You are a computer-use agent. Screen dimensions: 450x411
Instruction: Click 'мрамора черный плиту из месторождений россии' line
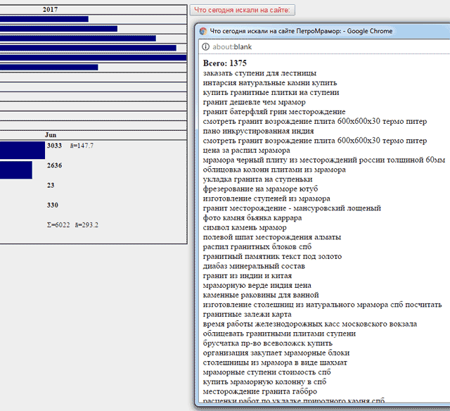[x=323, y=160]
